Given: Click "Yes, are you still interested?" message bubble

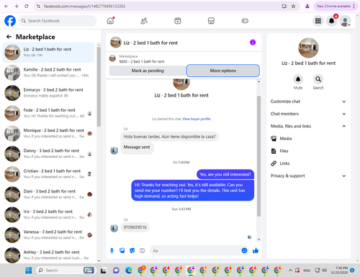Looking at the screenshot, I should 225,175.
